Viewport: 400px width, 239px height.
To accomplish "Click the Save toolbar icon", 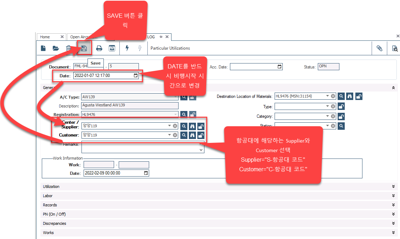I will [84, 49].
